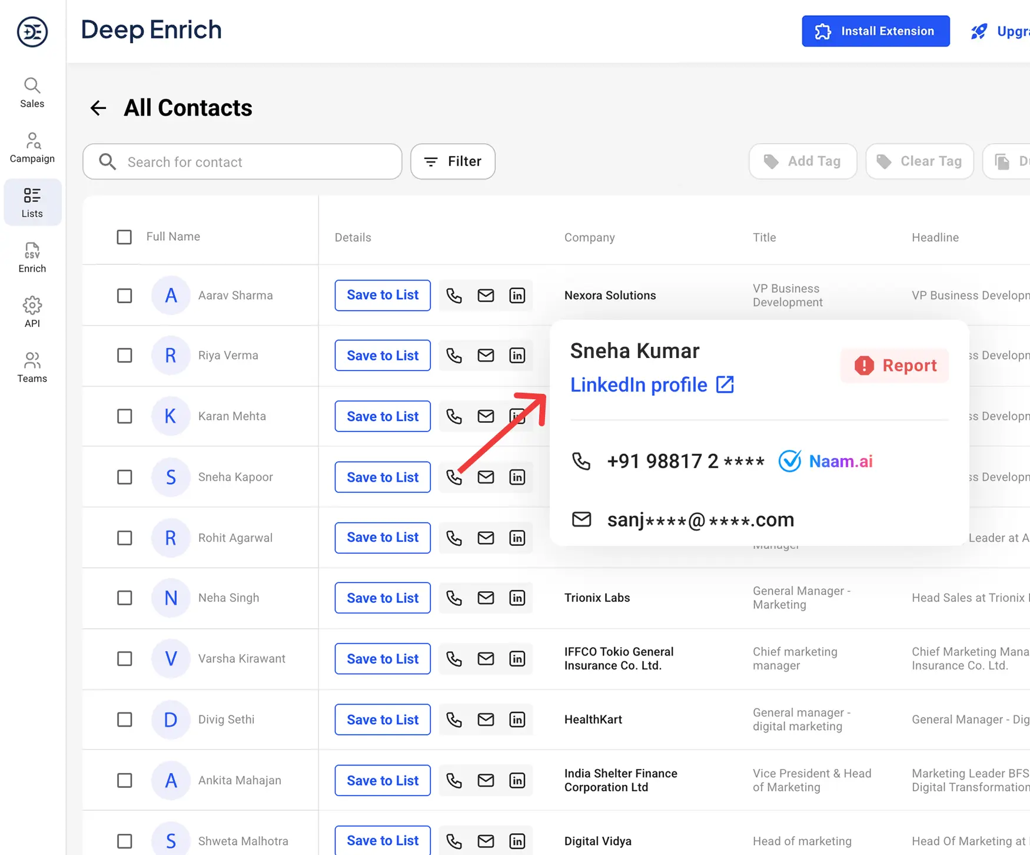This screenshot has height=855, width=1030.
Task: Save Aarav Sharma to a list
Action: [383, 295]
